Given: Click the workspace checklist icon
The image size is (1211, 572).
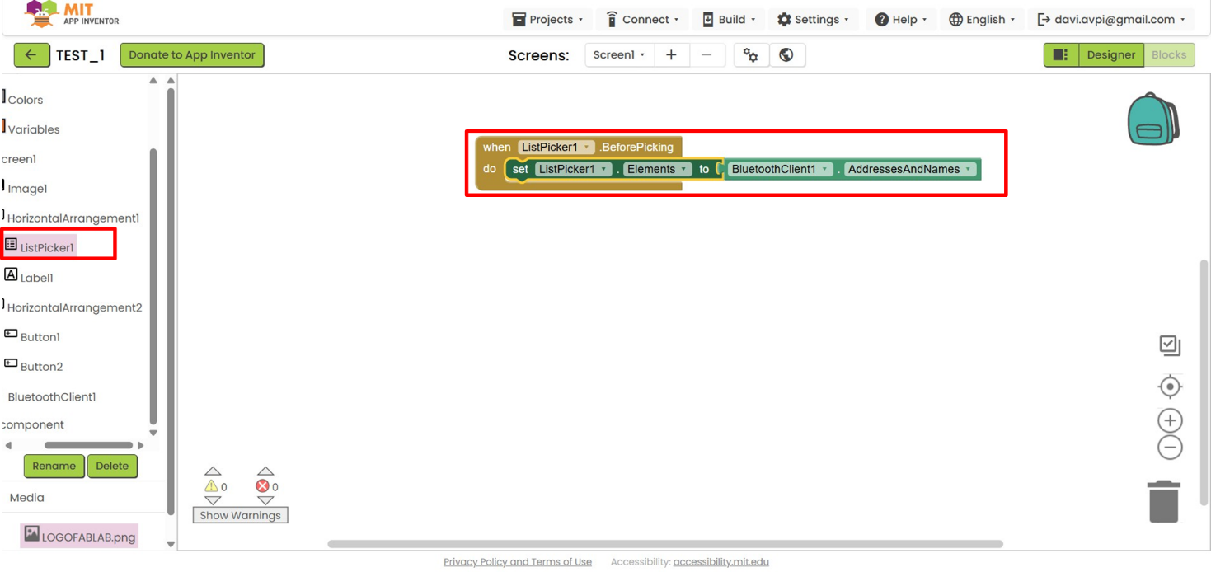Looking at the screenshot, I should [x=1170, y=345].
